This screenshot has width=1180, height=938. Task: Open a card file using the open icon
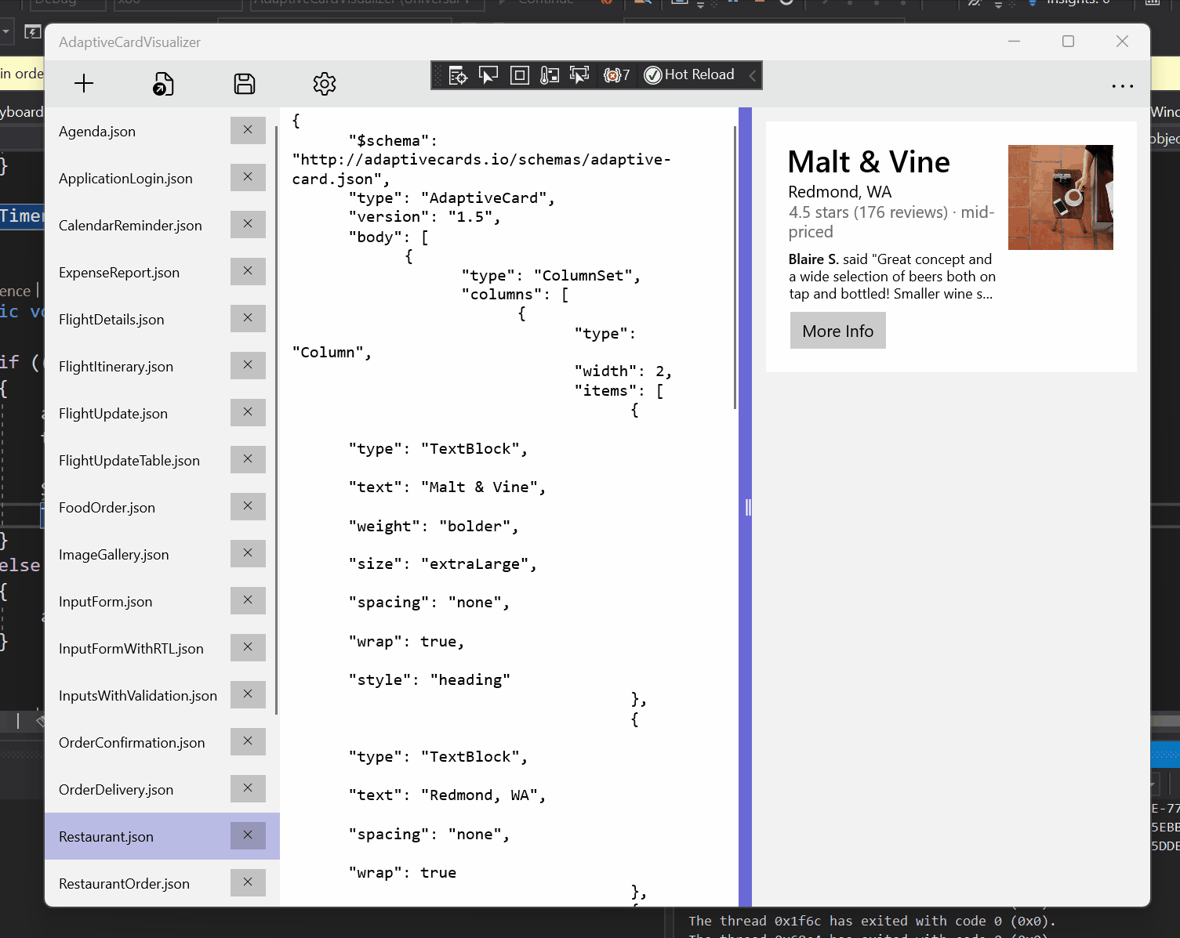(163, 84)
